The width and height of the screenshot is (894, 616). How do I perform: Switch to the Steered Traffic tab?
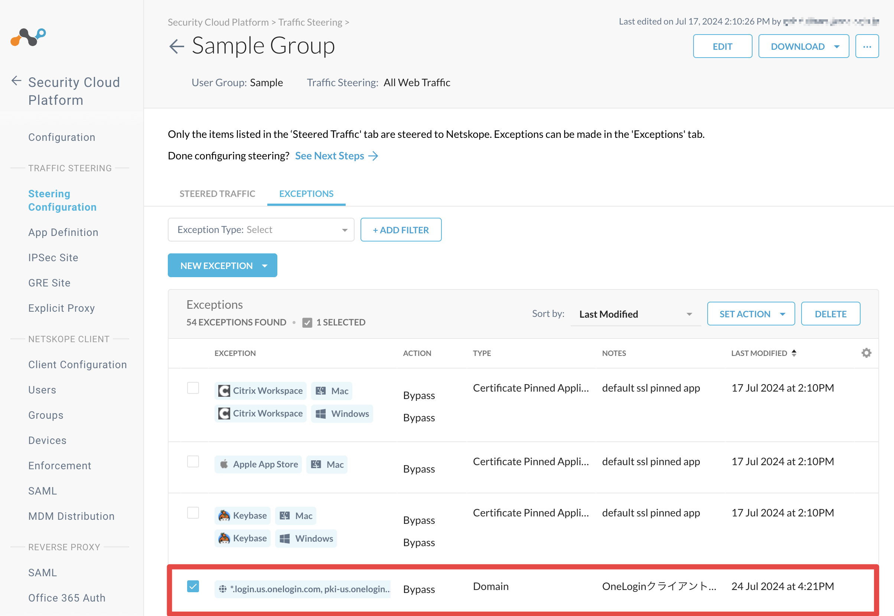[217, 193]
